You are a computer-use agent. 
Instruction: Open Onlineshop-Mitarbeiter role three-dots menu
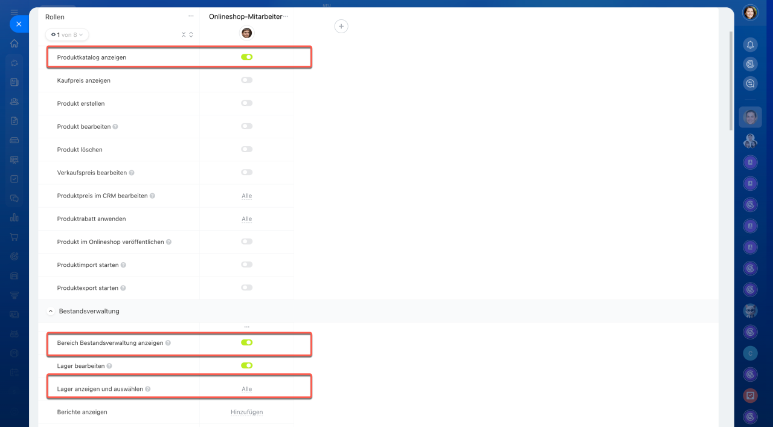tap(286, 16)
